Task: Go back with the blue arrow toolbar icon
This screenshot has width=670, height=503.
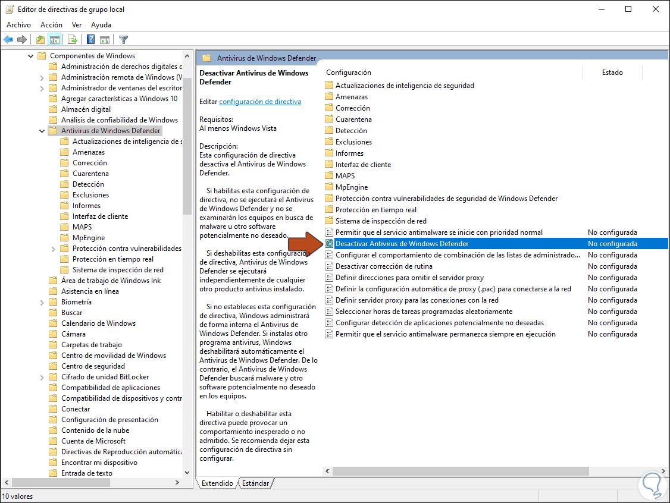Action: pyautogui.click(x=8, y=40)
